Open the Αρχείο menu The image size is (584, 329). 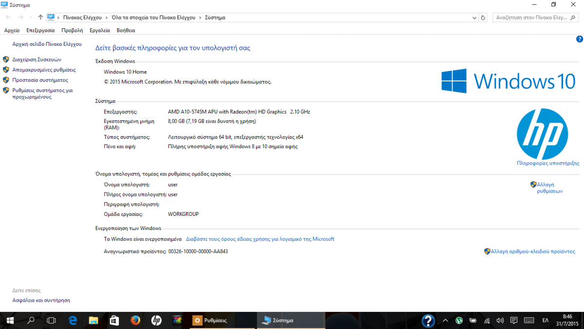pos(12,30)
